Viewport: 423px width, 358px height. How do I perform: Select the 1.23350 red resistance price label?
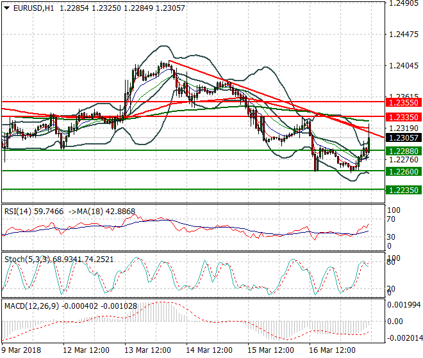[x=404, y=117]
